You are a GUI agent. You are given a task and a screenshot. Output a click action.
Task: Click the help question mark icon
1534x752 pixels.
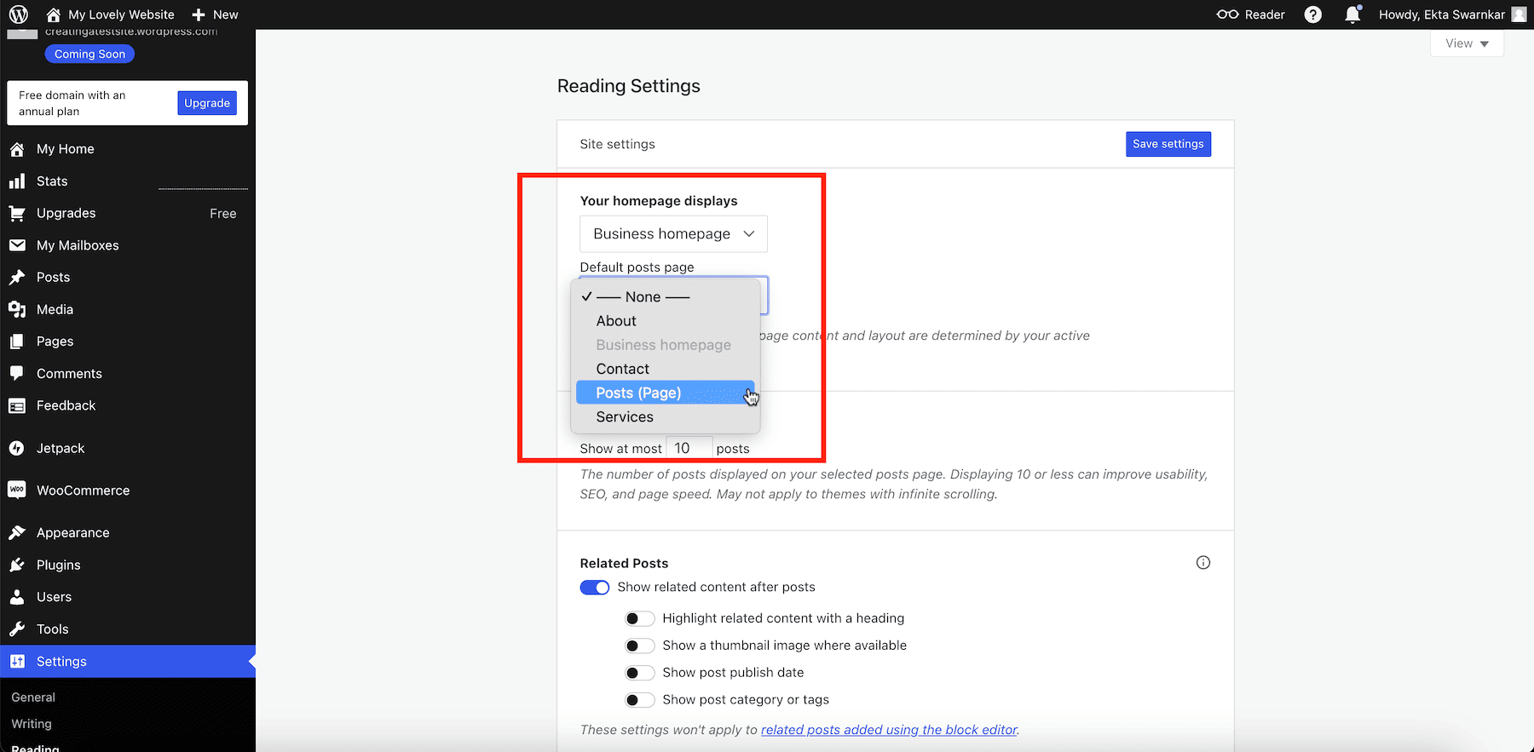tap(1313, 14)
